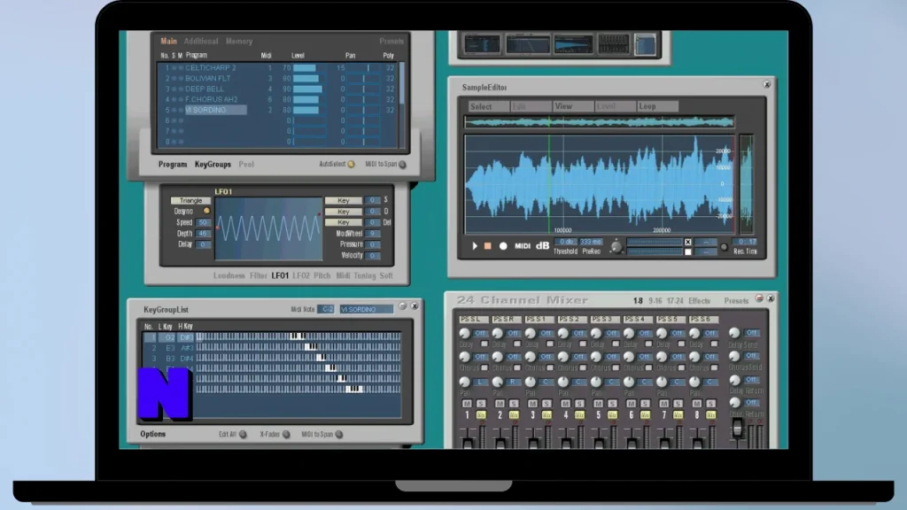This screenshot has width=907, height=510.
Task: Adjust the DEEP BELL level bar
Action: pyautogui.click(x=309, y=89)
